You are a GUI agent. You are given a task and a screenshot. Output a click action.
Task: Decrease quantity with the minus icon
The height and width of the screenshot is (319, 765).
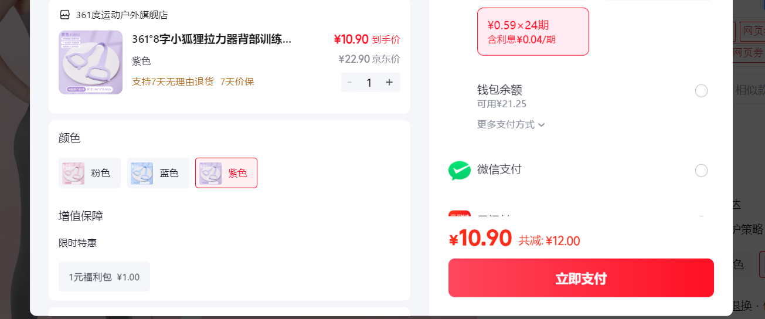350,82
